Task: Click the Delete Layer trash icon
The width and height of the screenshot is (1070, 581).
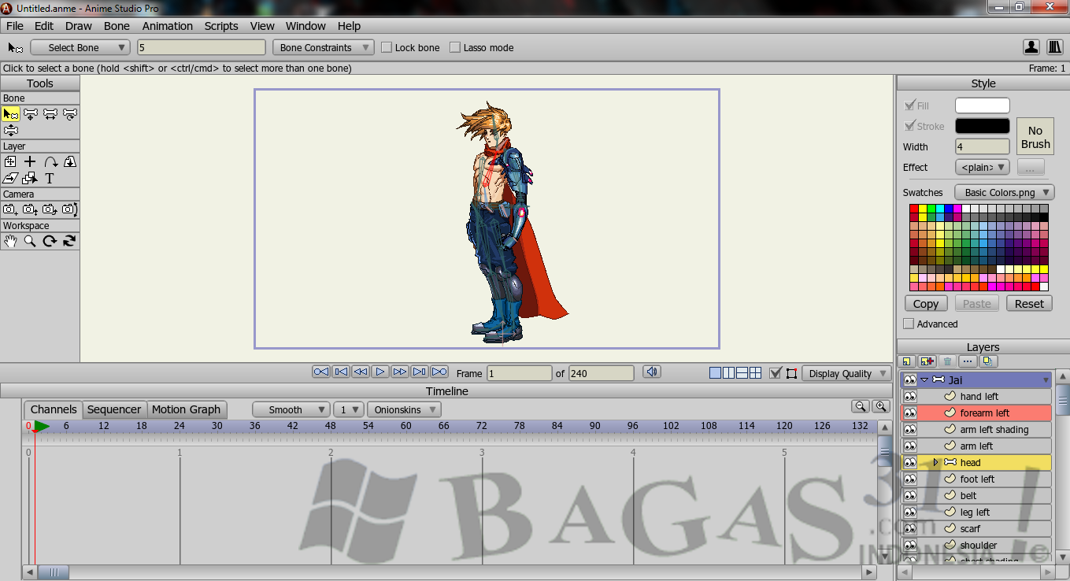Action: pos(948,361)
